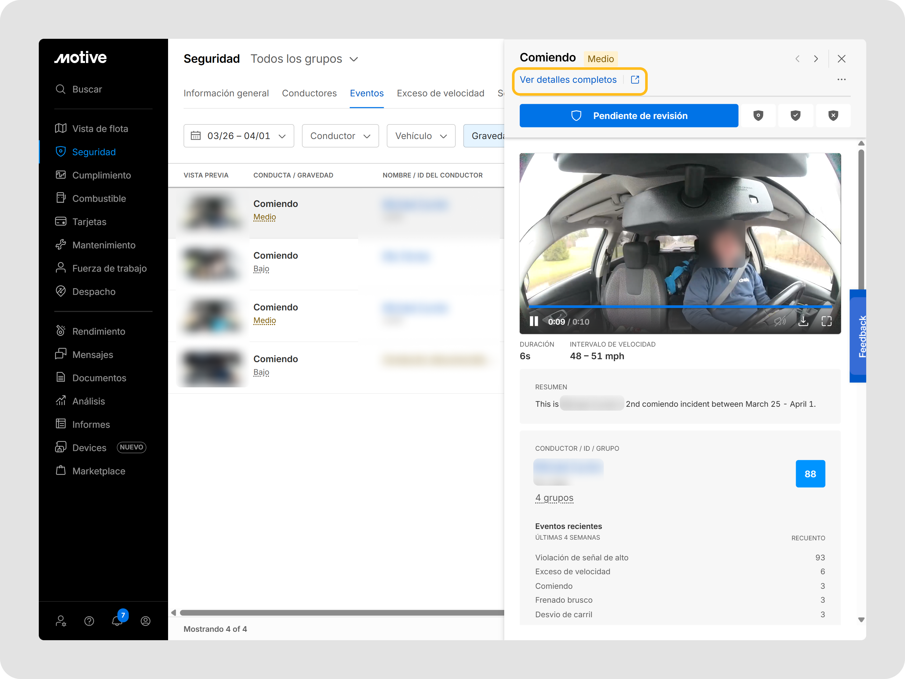Open the Conductor filter dropdown
This screenshot has height=679, width=905.
tap(340, 136)
